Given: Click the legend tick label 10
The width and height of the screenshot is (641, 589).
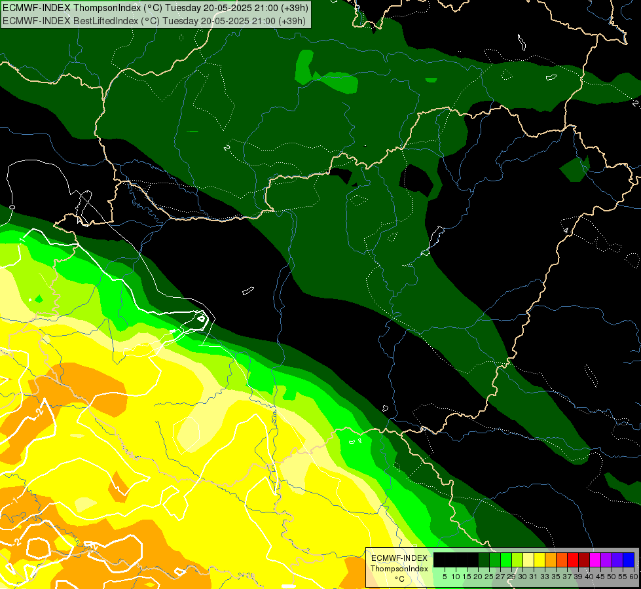Looking at the screenshot, I should 456,577.
